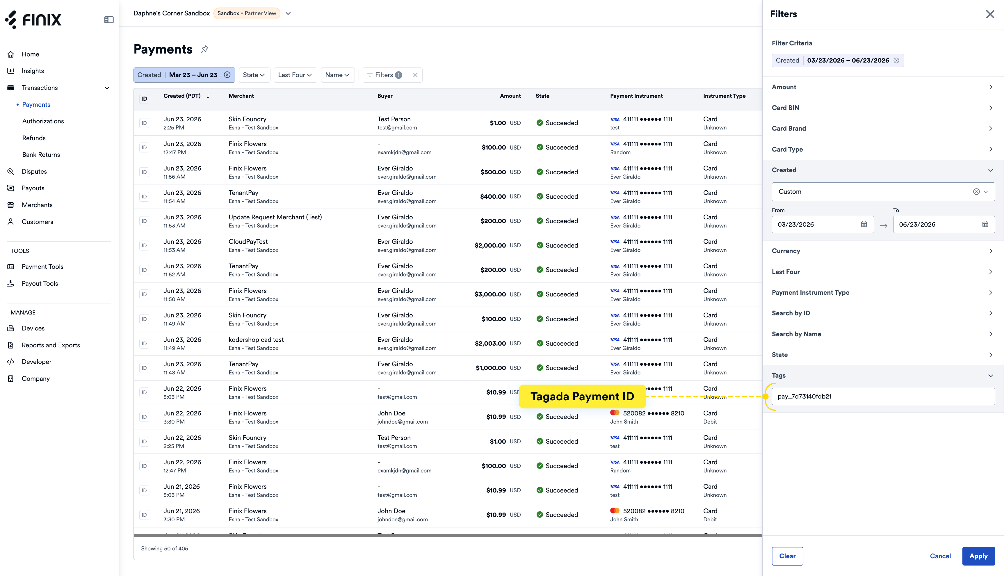Open the From date calendar picker
The image size is (1004, 576).
point(864,224)
